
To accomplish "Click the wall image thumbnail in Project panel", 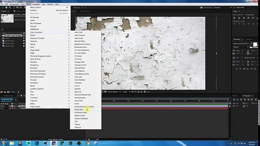I will pyautogui.click(x=7, y=18).
